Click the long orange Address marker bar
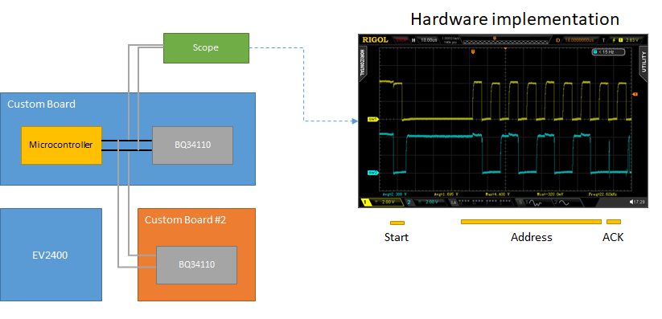 tap(531, 222)
